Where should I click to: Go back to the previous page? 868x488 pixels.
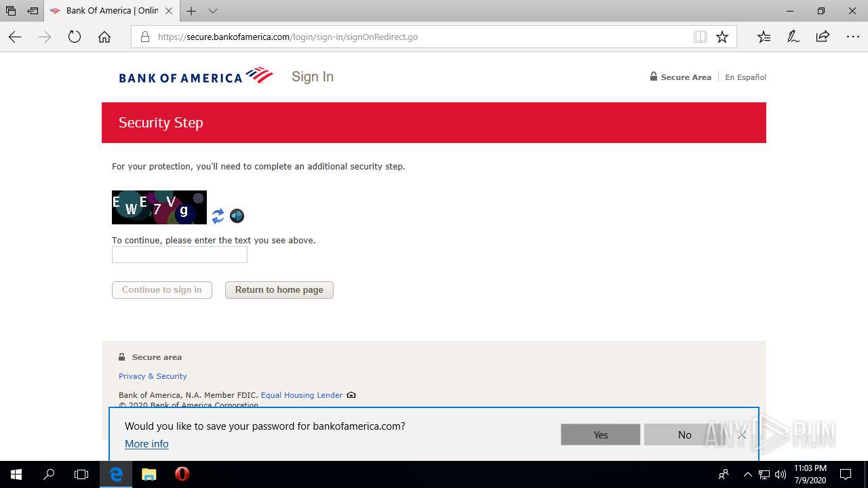tap(15, 37)
